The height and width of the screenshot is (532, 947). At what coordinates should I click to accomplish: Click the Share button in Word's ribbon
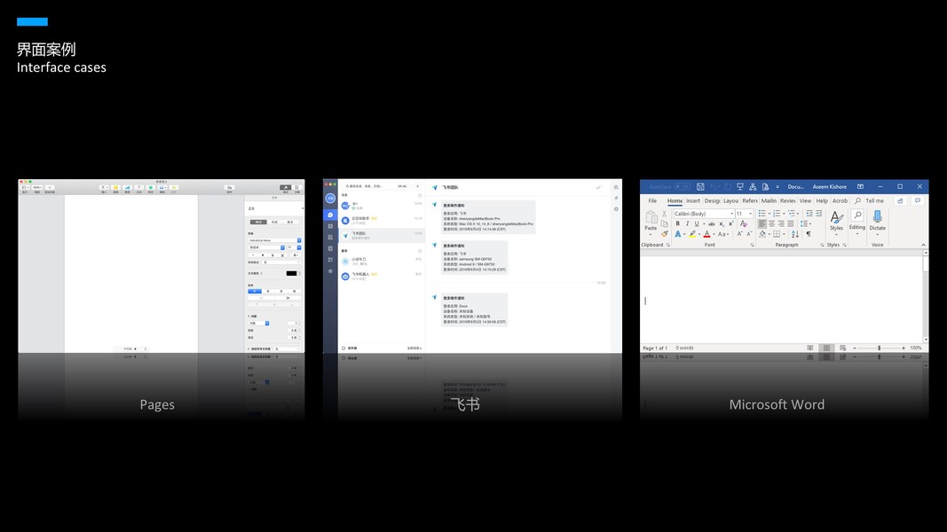[x=900, y=201]
